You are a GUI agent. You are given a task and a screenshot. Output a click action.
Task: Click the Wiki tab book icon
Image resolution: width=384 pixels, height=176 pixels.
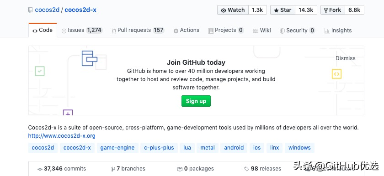(256, 31)
